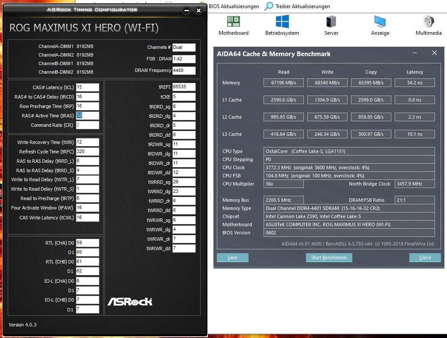The height and width of the screenshot is (338, 447).
Task: Click the tWRRD_dg value field
Action: tap(184, 191)
